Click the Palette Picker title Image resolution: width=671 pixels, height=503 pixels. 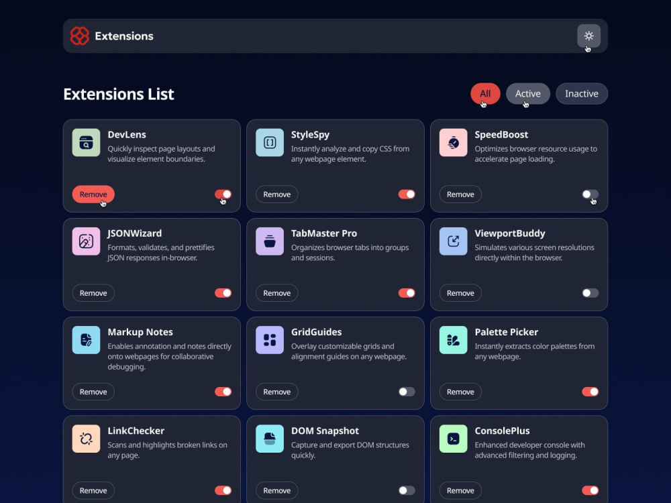point(506,333)
